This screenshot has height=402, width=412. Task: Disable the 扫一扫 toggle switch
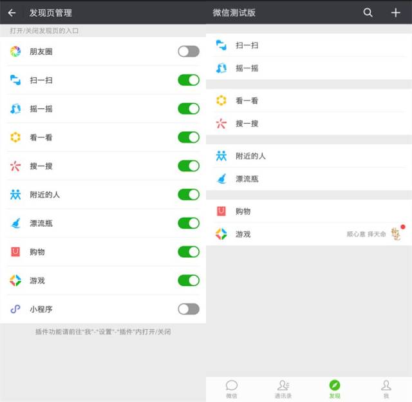tap(189, 80)
